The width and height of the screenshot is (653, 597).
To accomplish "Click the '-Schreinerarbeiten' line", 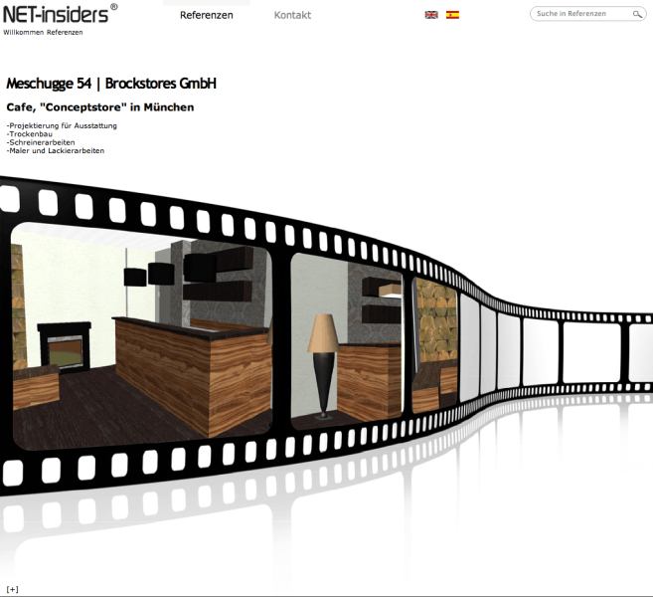I will click(41, 142).
